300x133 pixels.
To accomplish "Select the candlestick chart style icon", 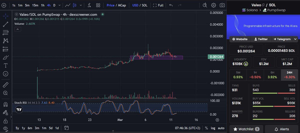I will pyautogui.click(x=75, y=5).
